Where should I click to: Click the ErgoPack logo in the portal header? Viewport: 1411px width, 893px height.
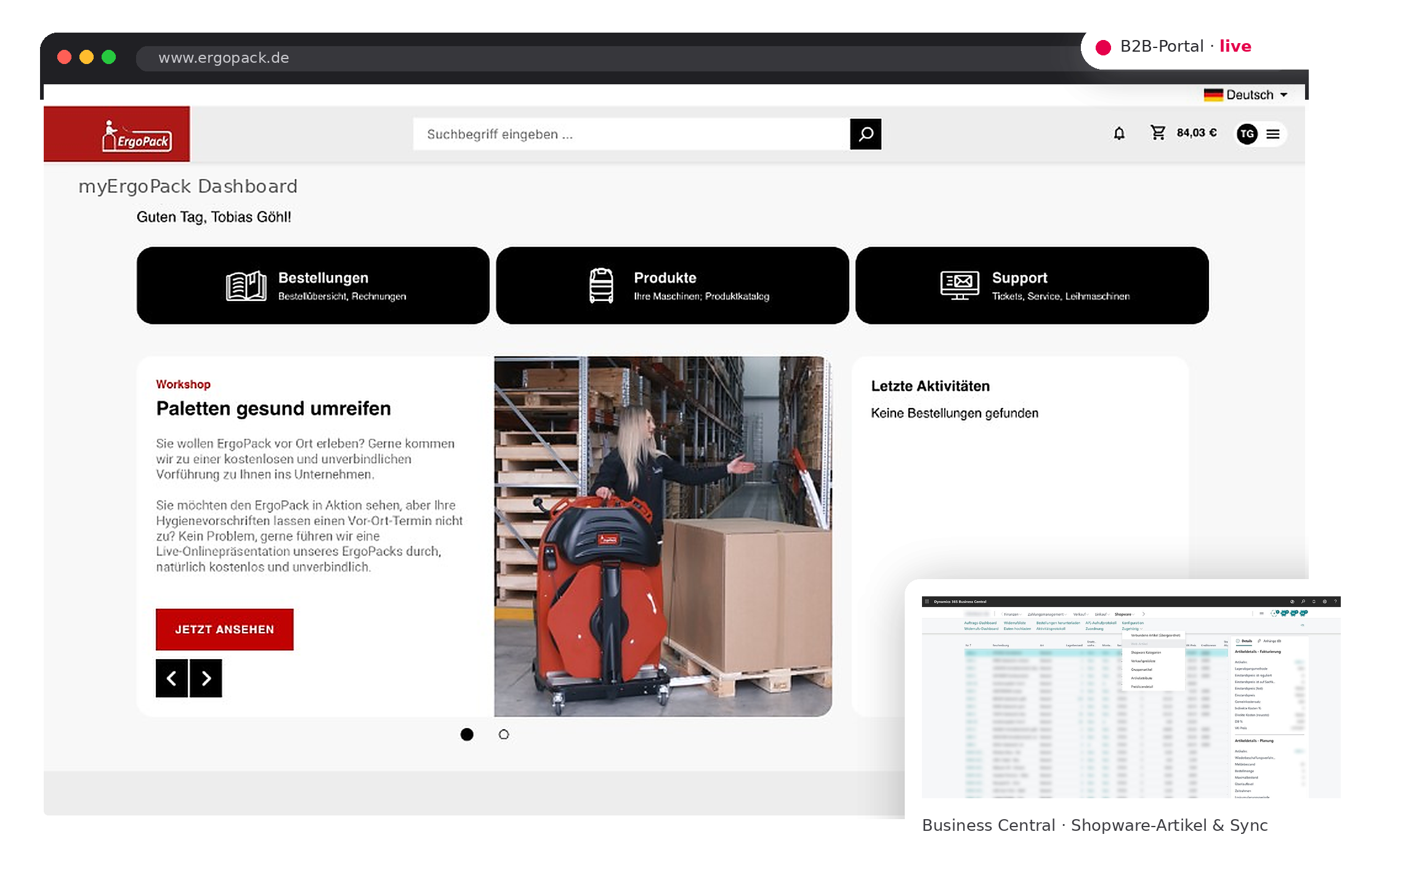pos(117,134)
